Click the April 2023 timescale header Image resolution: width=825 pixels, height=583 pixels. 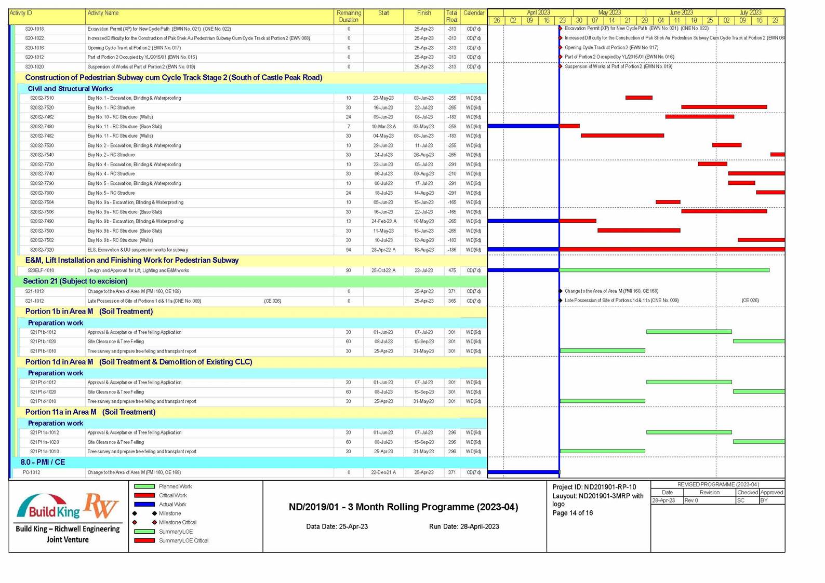coord(538,12)
